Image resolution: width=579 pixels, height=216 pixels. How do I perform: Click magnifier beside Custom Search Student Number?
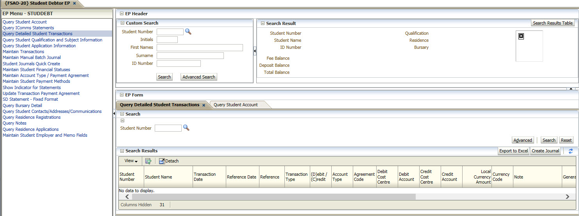click(x=188, y=32)
